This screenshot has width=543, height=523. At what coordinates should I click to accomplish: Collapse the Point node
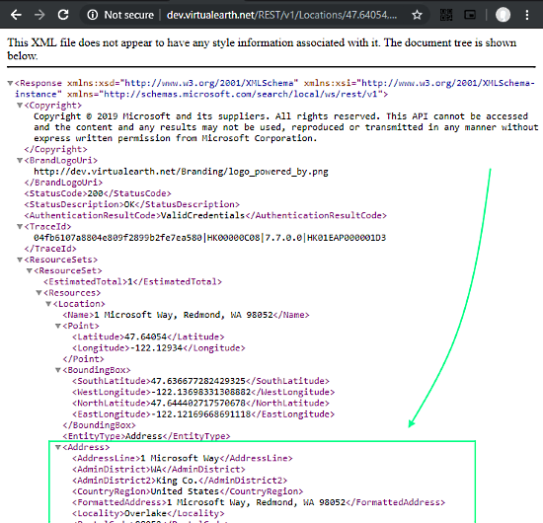pos(58,326)
